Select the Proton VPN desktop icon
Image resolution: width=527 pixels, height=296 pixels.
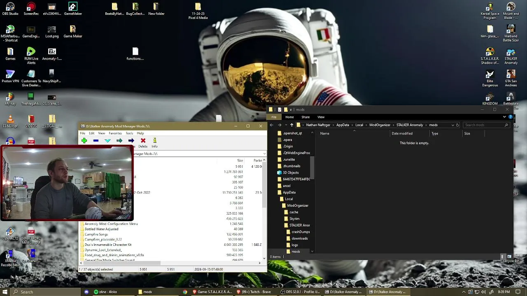click(10, 76)
